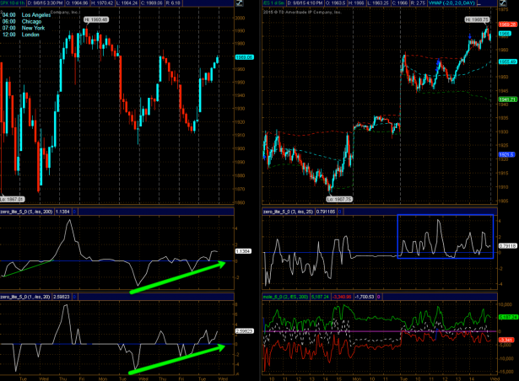Click the O: 1963.5 open value
The height and width of the screenshot is (381, 519).
pyautogui.click(x=336, y=3)
